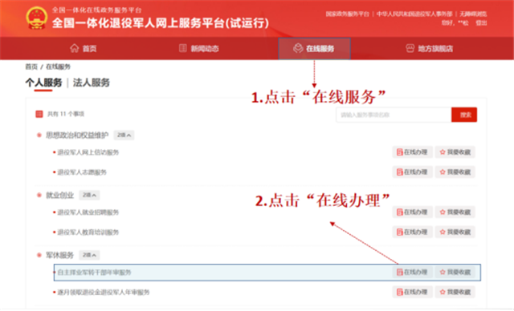The height and width of the screenshot is (311, 514).
Task: Click the 军休服务 category heading
Action: tap(59, 255)
